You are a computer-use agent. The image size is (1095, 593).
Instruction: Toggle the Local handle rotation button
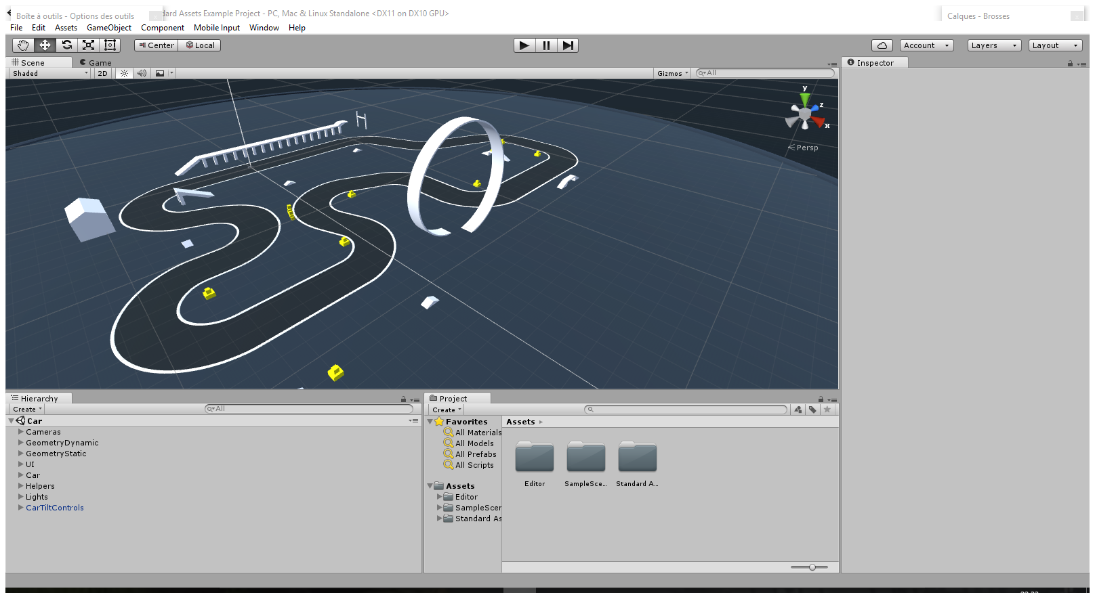tap(200, 45)
